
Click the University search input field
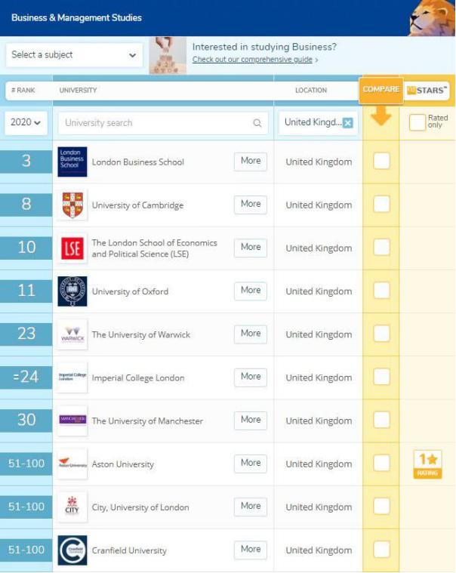coord(155,123)
